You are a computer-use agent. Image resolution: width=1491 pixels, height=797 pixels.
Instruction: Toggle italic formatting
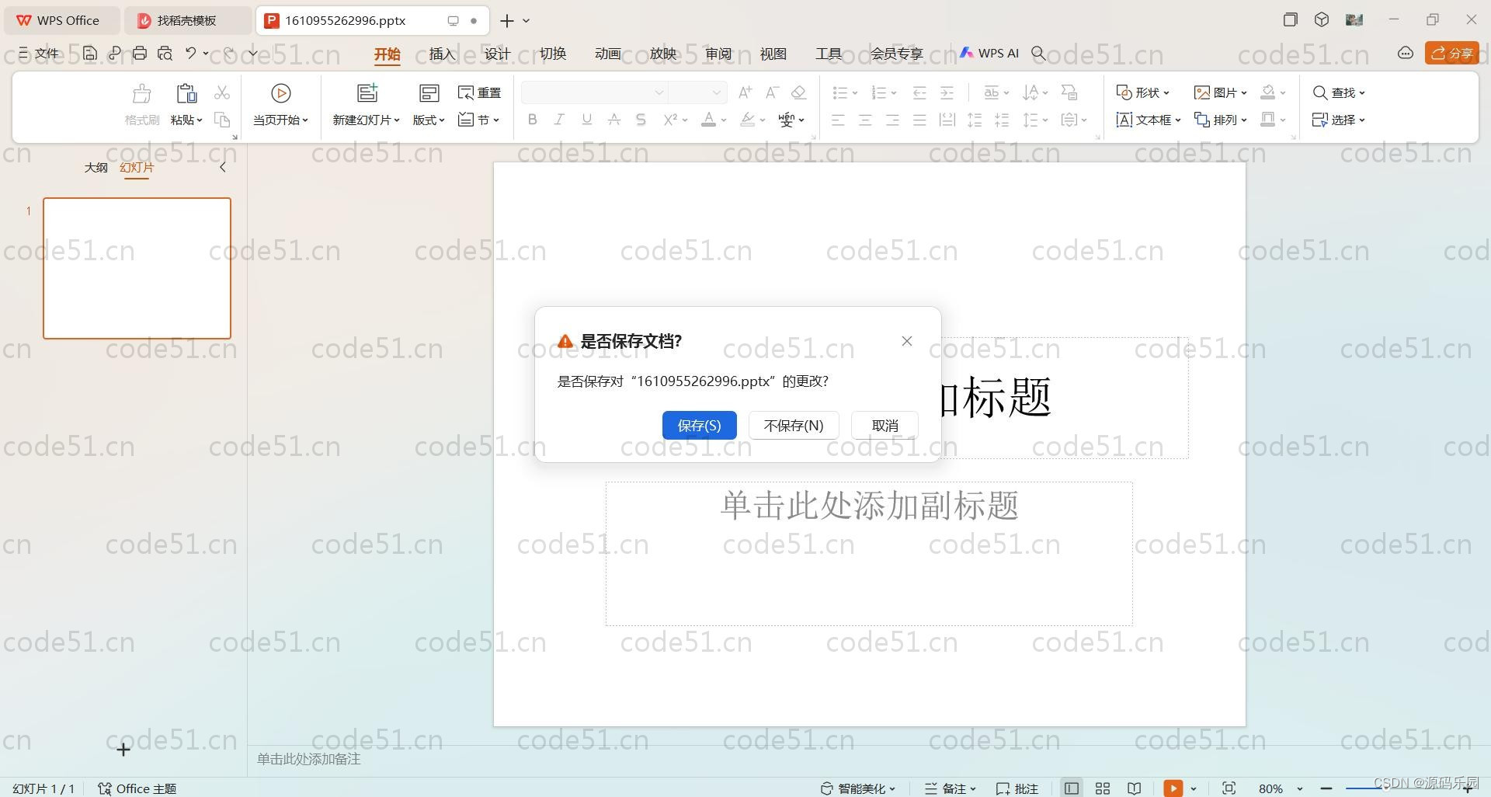tap(559, 120)
